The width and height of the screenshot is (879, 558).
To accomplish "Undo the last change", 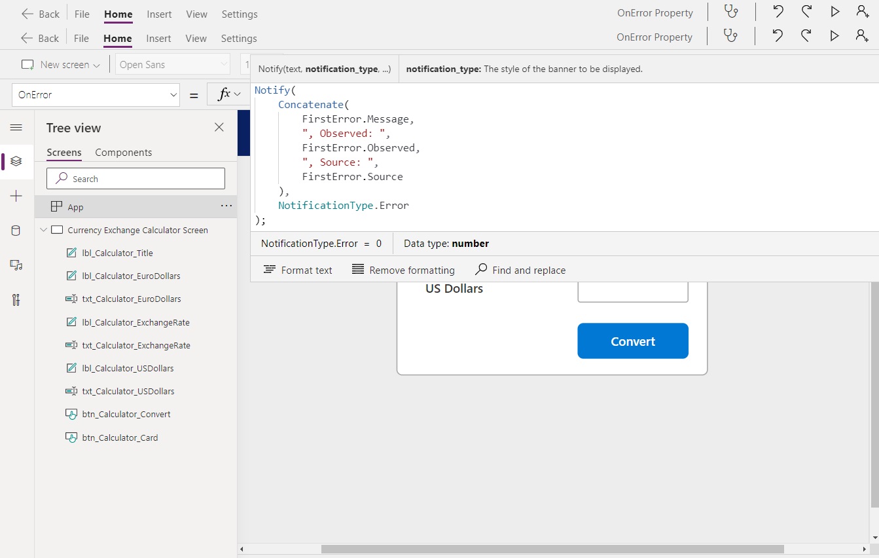I will (x=777, y=11).
